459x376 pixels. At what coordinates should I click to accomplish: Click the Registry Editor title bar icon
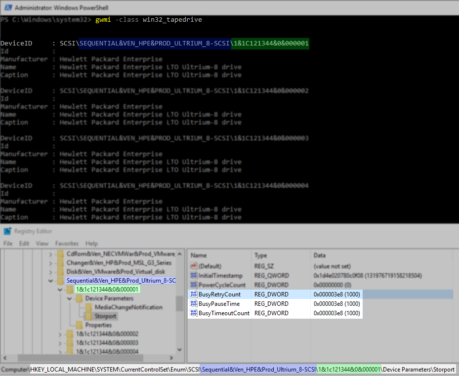click(7, 231)
